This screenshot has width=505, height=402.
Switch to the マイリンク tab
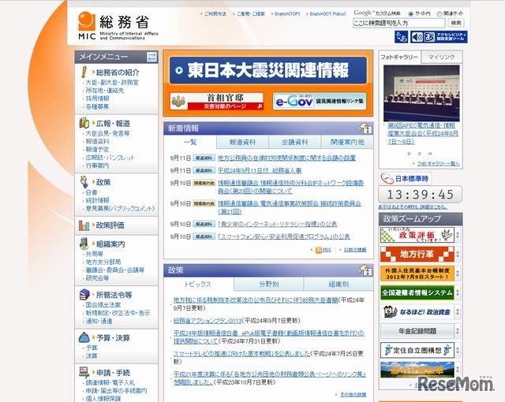pos(442,57)
